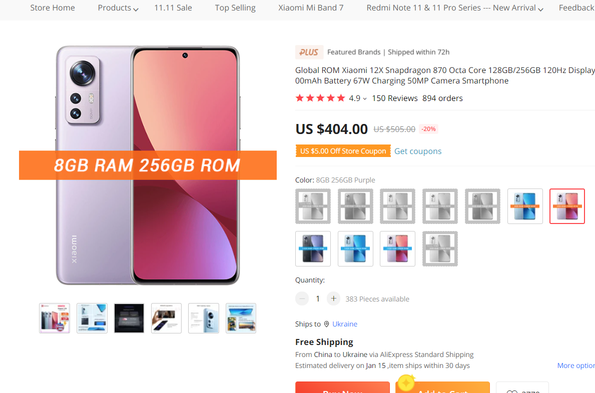595x393 pixels.
Task: Choose the blue phone variant with orange banner
Action: point(525,206)
